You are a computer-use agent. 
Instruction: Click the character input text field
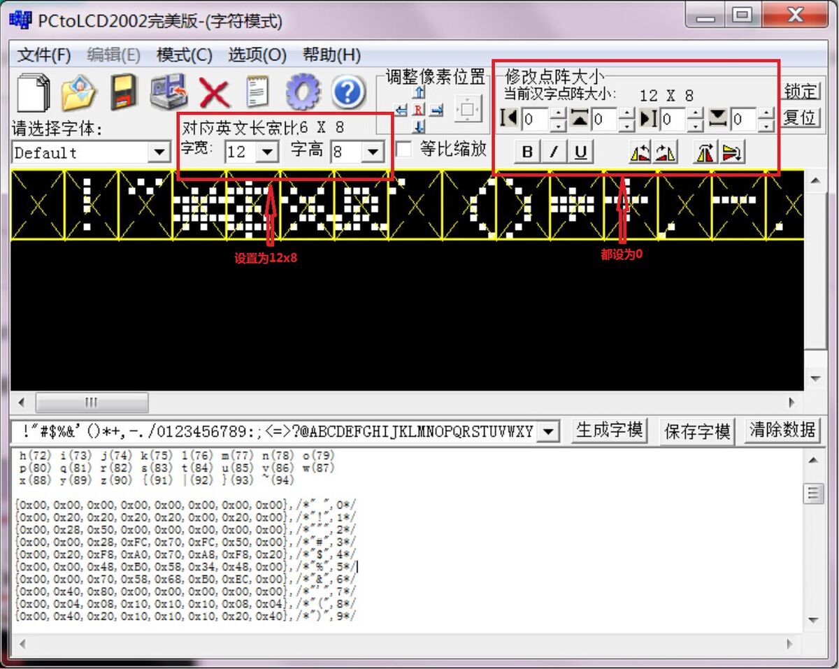click(x=275, y=431)
